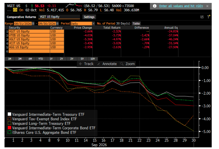Click the '22' date label on x-axis
Viewport: 219px width, 149px height.
point(139,140)
